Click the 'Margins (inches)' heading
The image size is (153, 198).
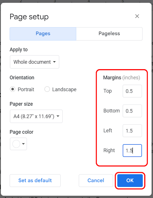point(122,78)
